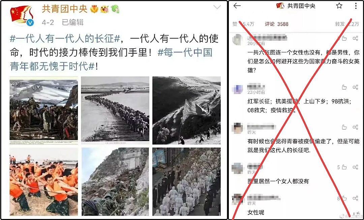Screen dimensions: 364x220
Task: Open the 共青团中央 profile avatar
Action: pos(22,15)
